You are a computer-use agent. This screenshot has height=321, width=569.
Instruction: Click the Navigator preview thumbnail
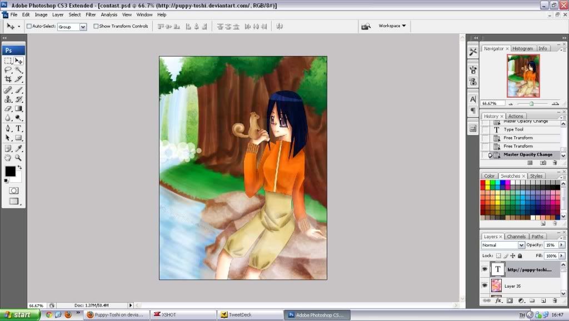[523, 76]
